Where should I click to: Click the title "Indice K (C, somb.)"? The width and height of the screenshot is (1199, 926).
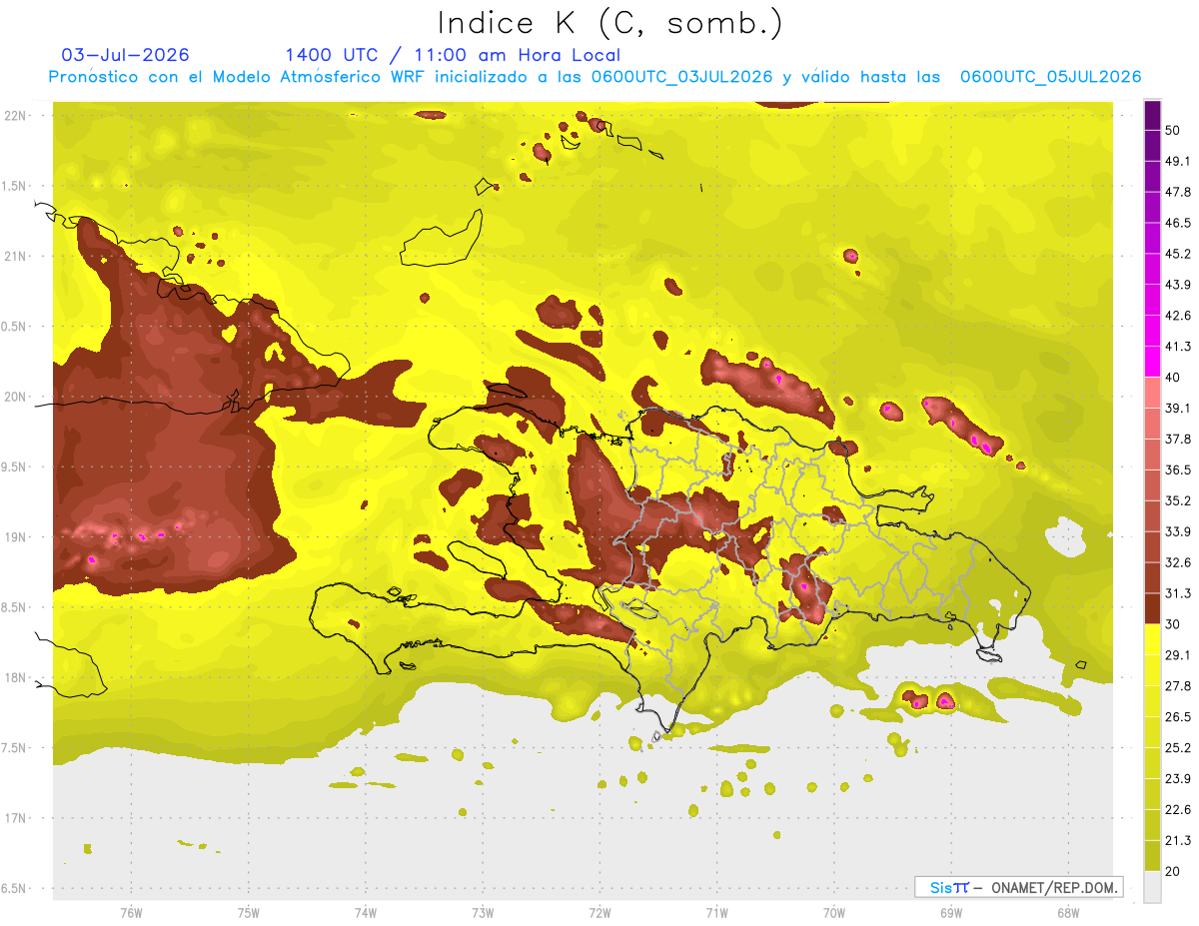pyautogui.click(x=609, y=23)
